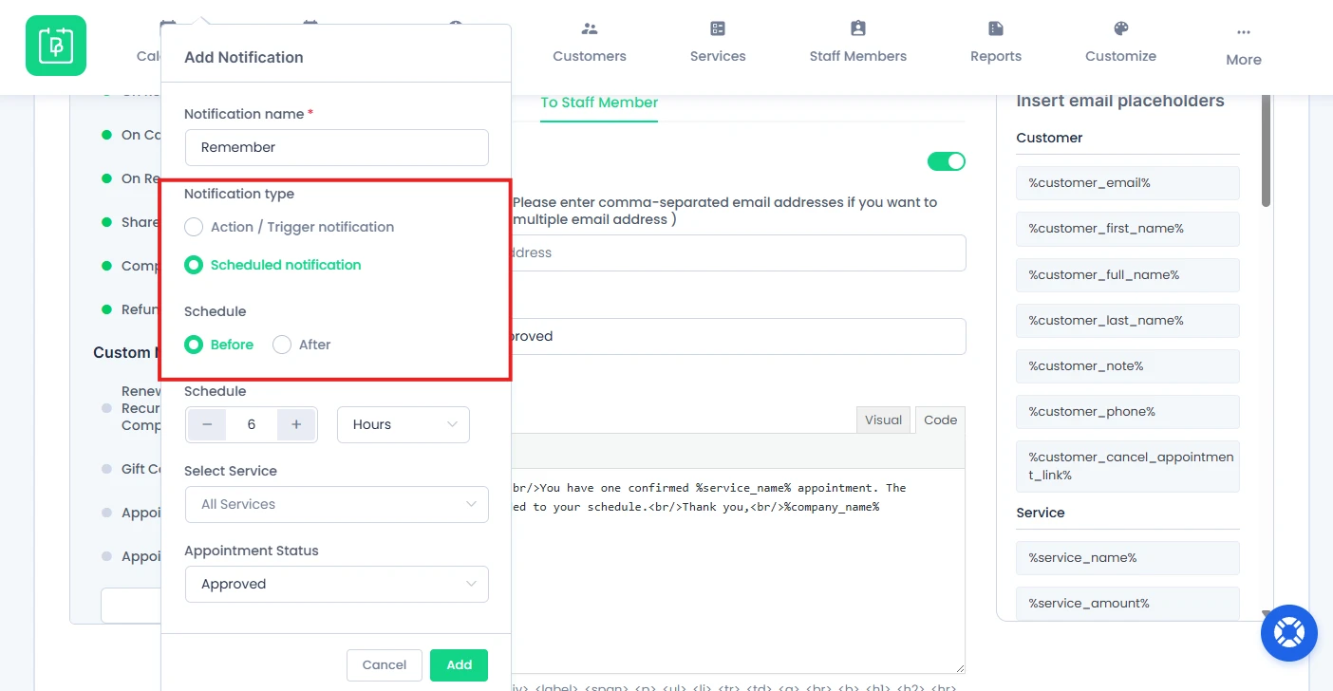Click the Customers people icon
This screenshot has width=1333, height=691.
pos(590,28)
